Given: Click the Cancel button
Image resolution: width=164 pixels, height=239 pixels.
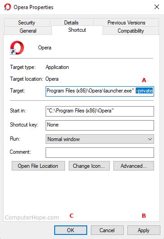Looking at the screenshot, I should pyautogui.click(x=107, y=230).
